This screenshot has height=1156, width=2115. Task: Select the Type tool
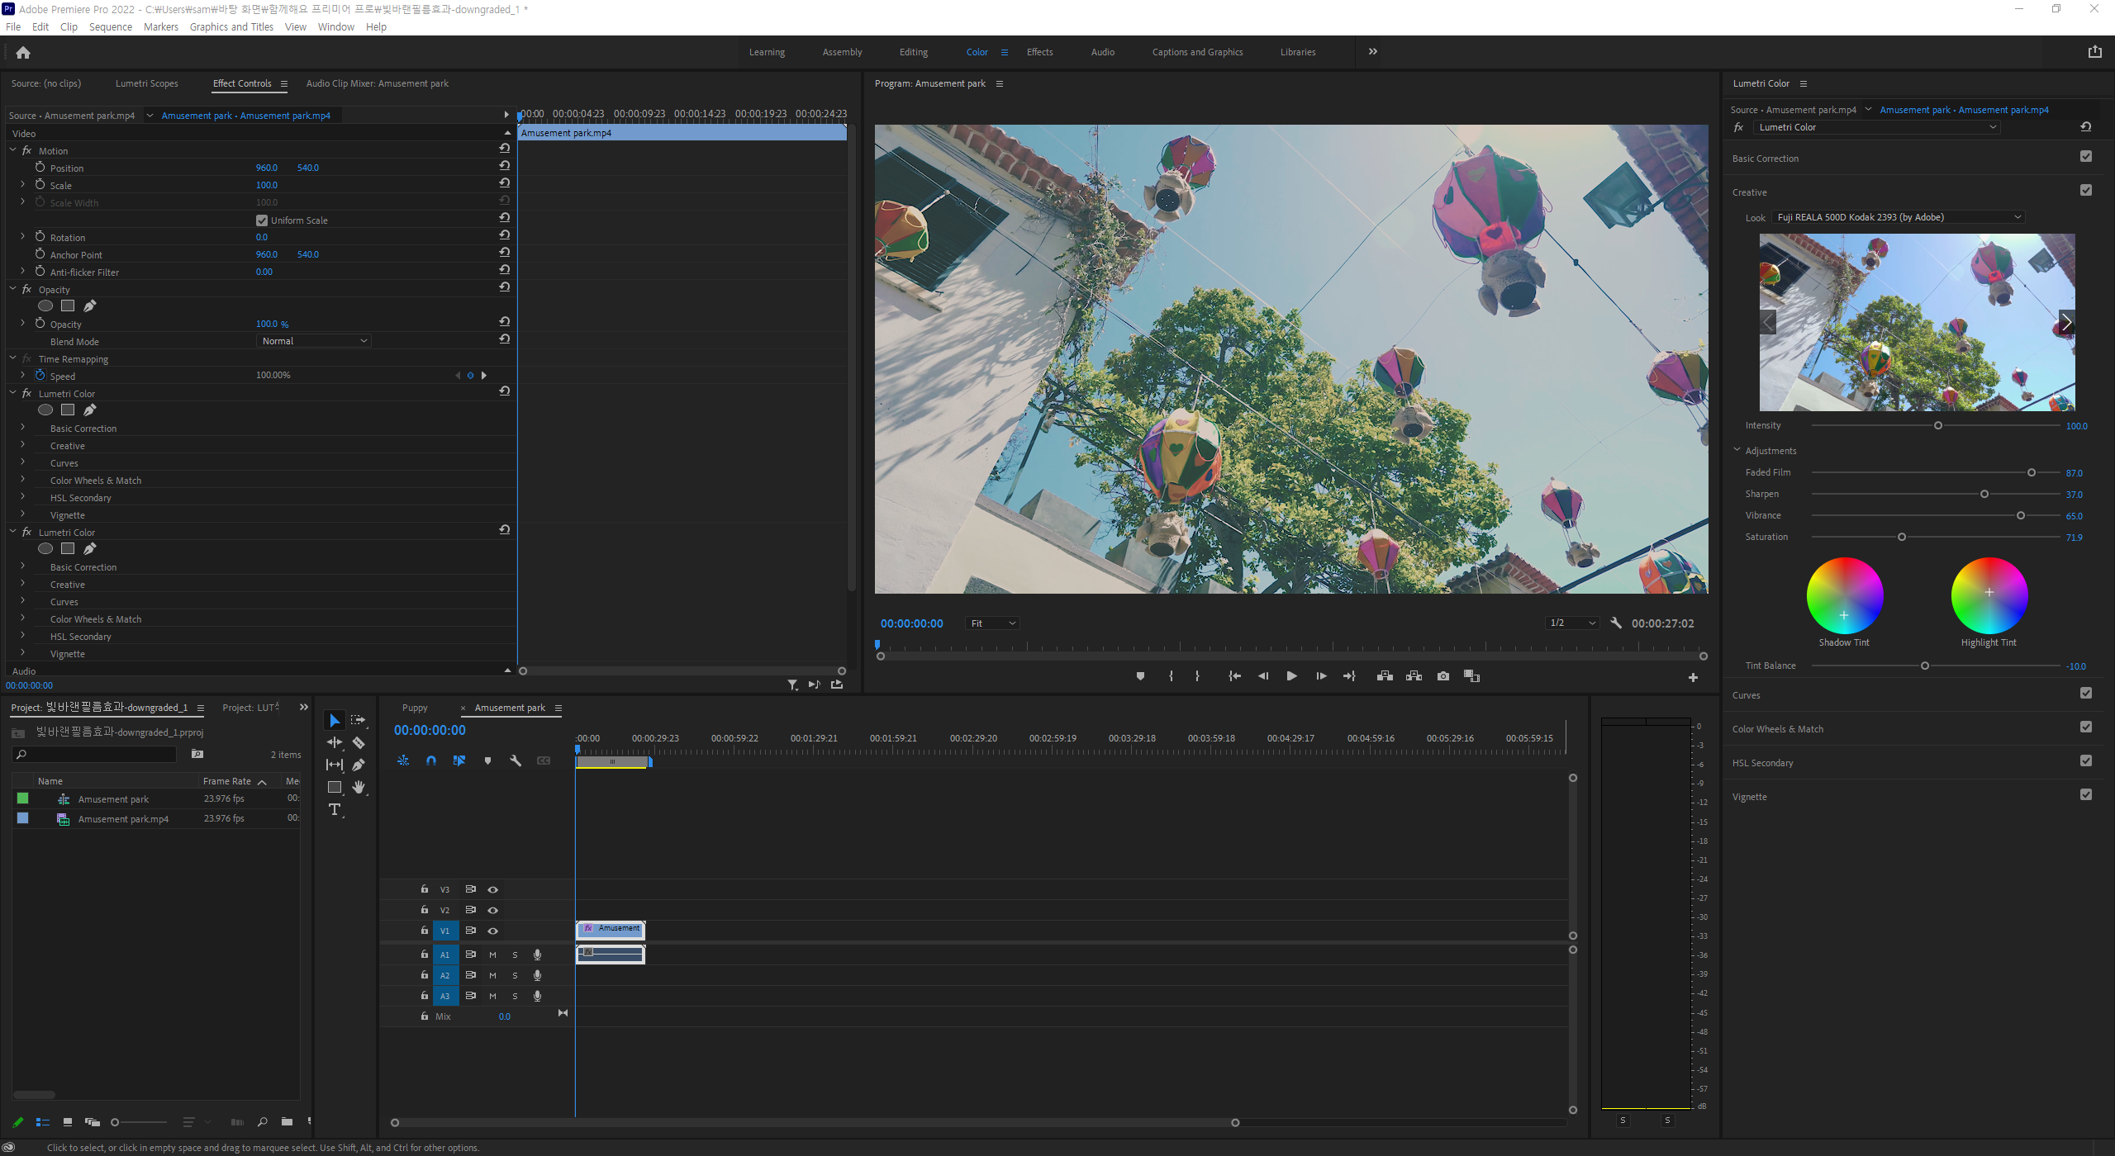335,809
